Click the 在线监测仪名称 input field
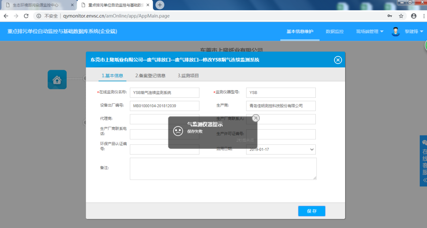This screenshot has height=228, width=427. tap(164, 93)
